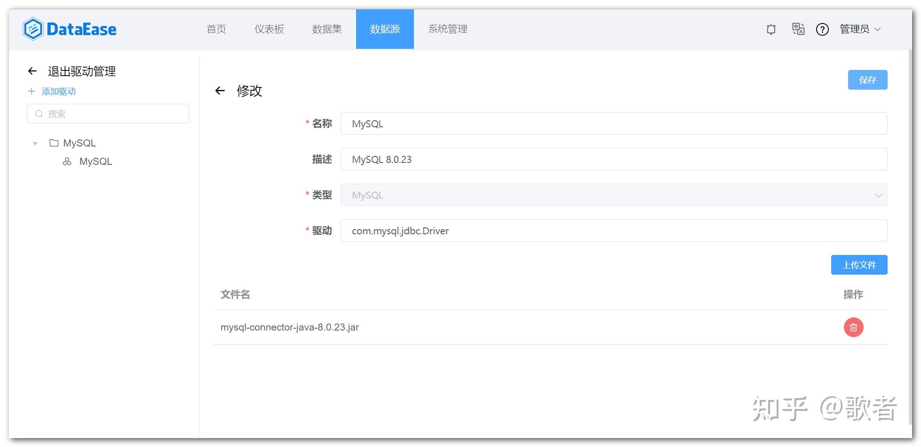Open the notification bell icon
The image size is (921, 447).
pos(771,30)
